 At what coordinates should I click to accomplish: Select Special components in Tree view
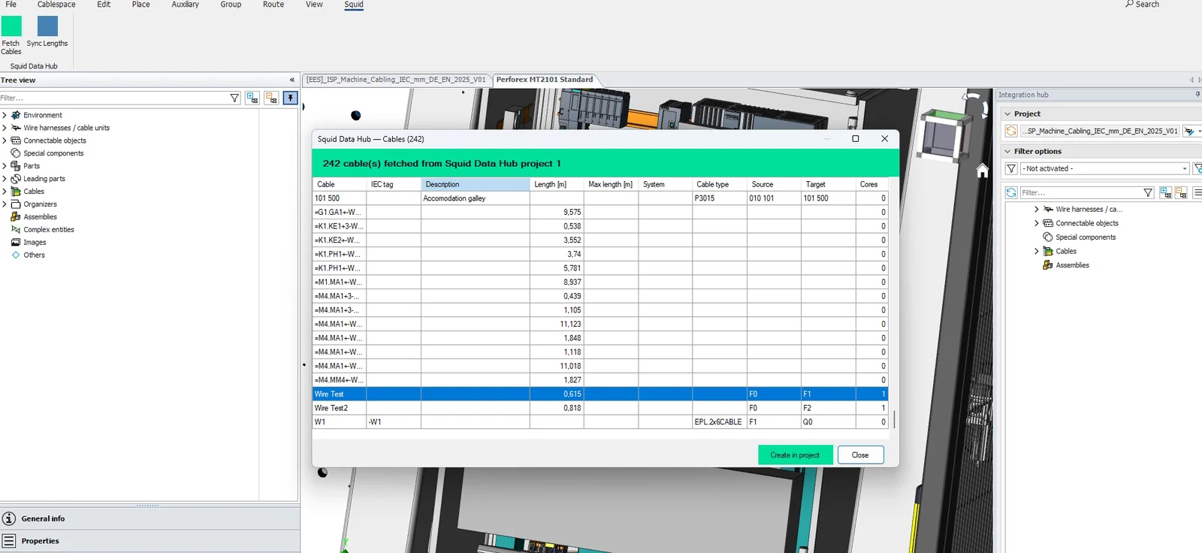[x=53, y=153]
